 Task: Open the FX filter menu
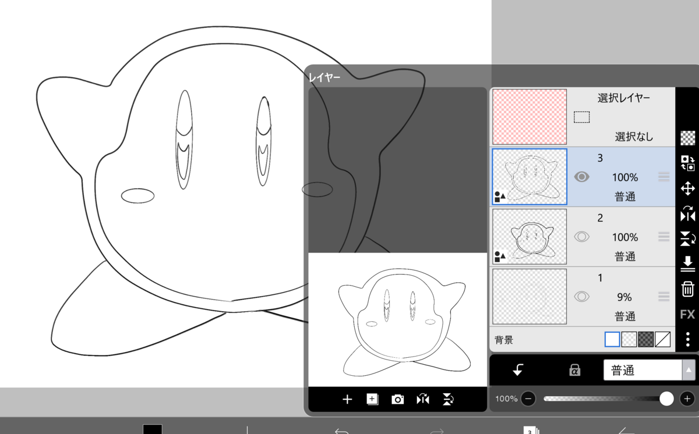[688, 314]
